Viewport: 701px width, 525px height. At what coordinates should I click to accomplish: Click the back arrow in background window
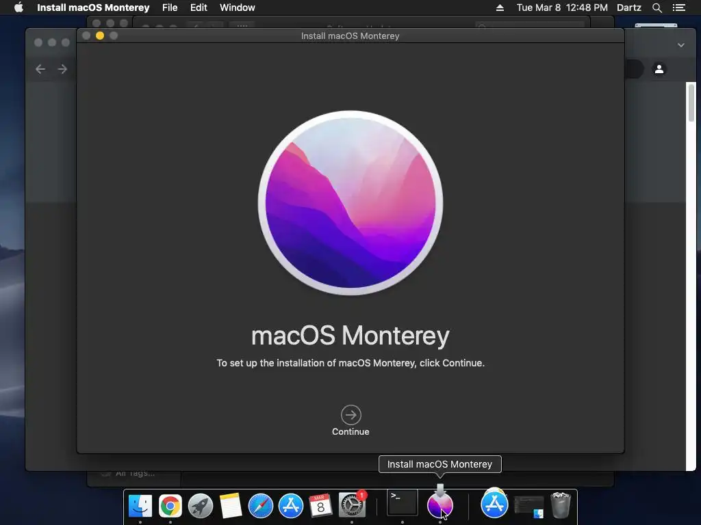(x=40, y=69)
